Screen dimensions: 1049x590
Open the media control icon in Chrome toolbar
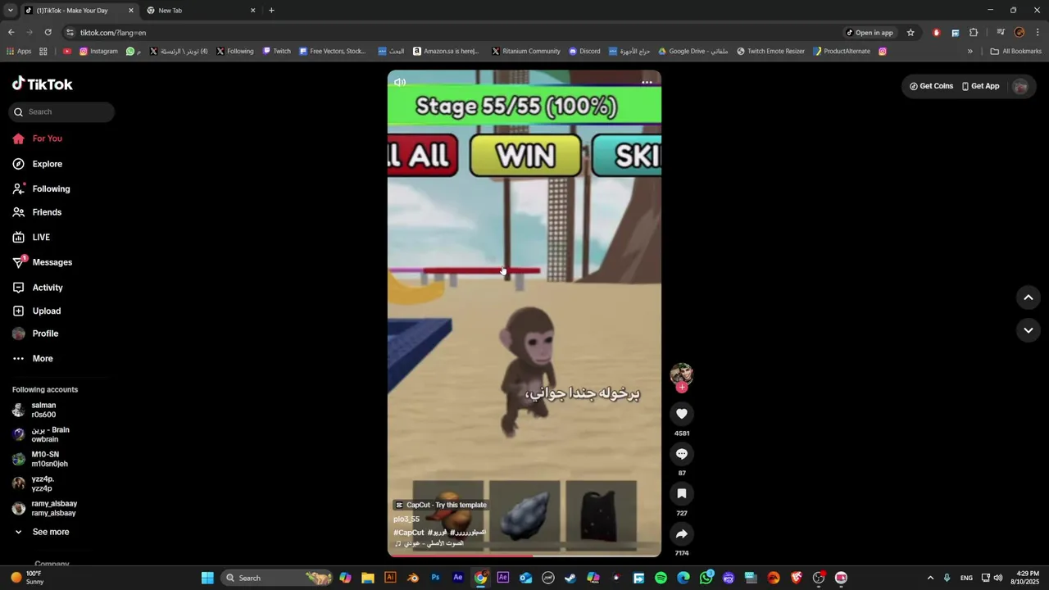pos(1001,33)
